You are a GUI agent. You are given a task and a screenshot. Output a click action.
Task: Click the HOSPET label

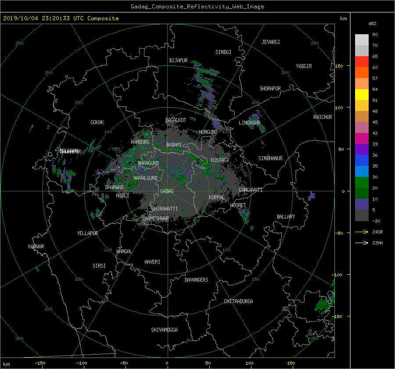pyautogui.click(x=238, y=205)
